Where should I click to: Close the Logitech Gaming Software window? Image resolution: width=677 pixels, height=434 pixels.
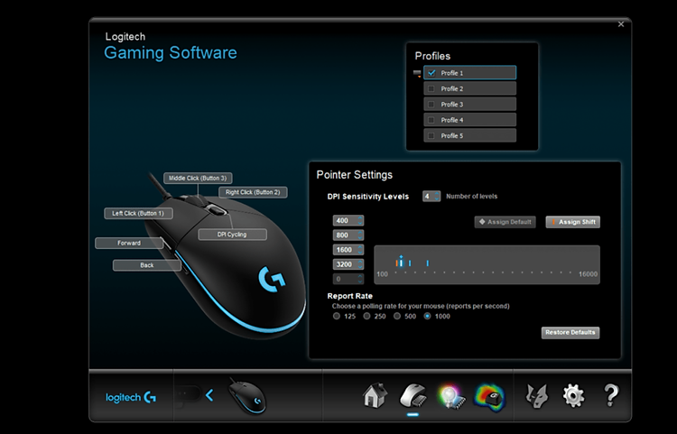tap(621, 24)
